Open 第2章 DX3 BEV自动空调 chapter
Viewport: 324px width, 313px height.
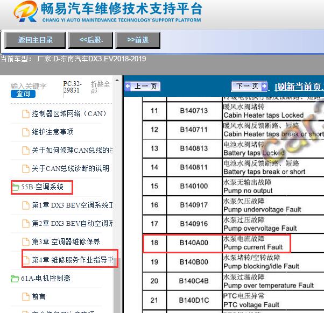pyautogui.click(x=72, y=223)
